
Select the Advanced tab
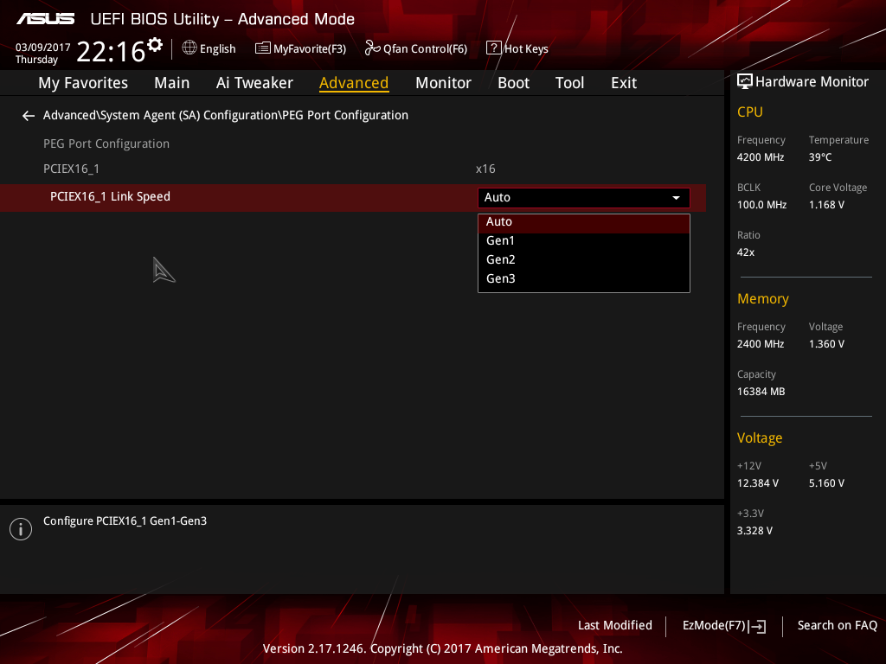point(354,83)
